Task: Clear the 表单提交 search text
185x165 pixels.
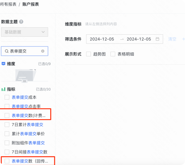Action: (x=43, y=51)
